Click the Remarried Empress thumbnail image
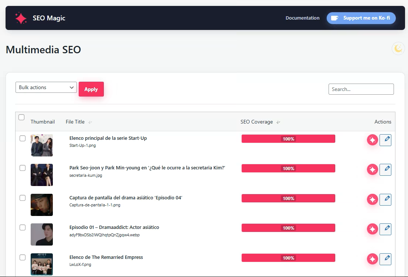Image resolution: width=408 pixels, height=277 pixels. (x=42, y=264)
